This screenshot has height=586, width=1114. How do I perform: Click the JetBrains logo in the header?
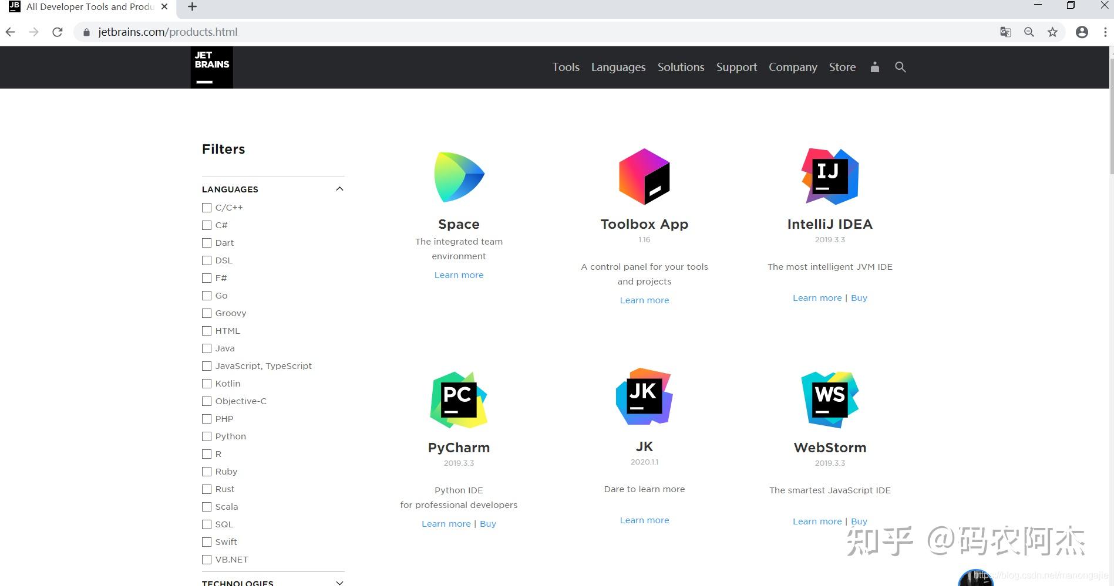coord(211,67)
